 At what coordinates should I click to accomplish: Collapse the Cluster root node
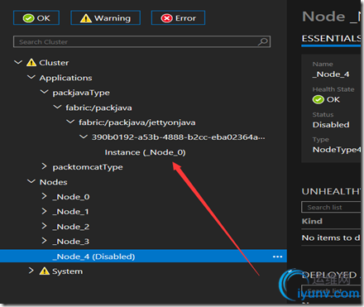tap(18, 62)
